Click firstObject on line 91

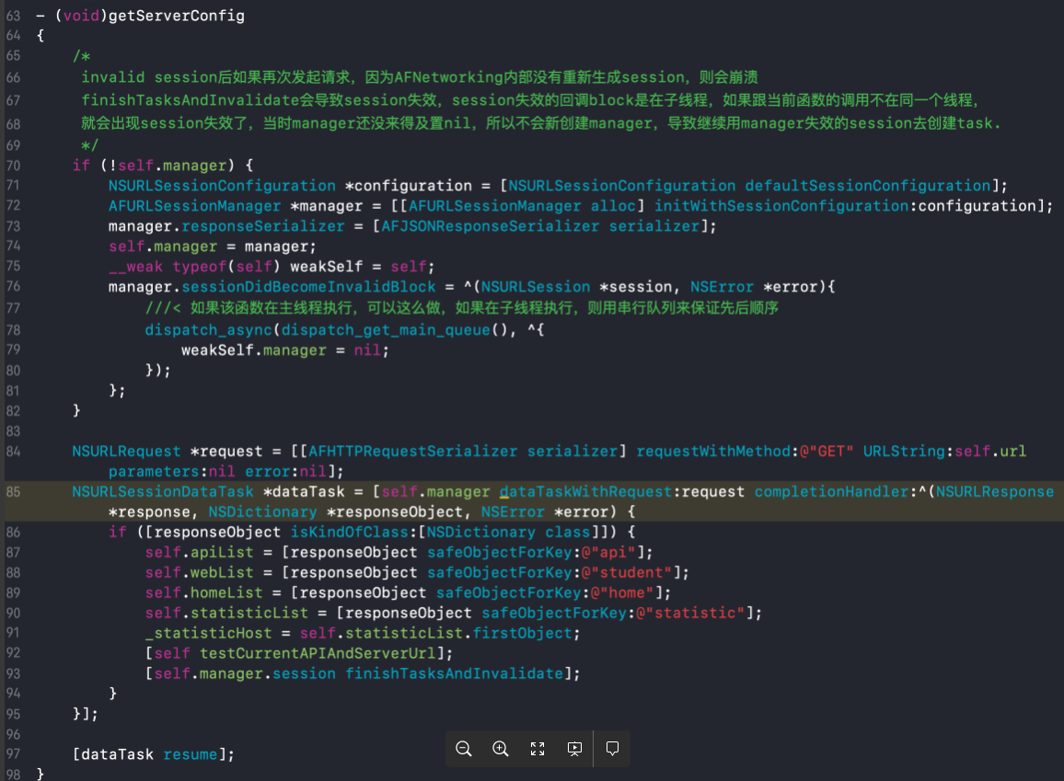pos(523,633)
